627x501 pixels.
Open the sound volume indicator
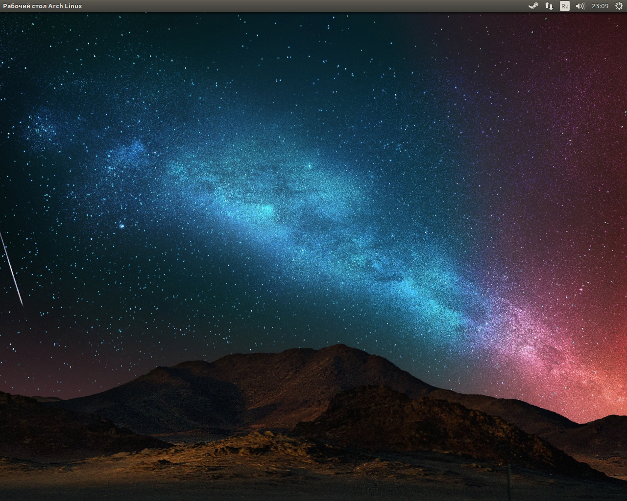580,6
